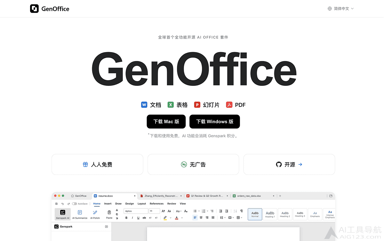Open the borders grid dropdown
Image resolution: width=384 pixels, height=241 pixels.
click(240, 217)
